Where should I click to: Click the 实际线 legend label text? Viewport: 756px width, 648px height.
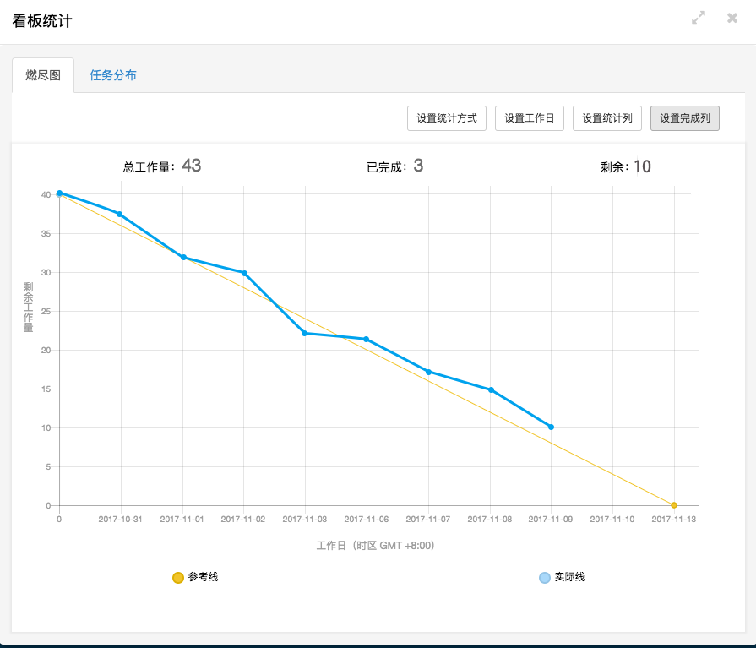pos(569,577)
